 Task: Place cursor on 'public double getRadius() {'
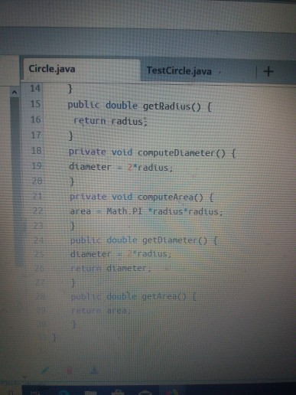pos(139,106)
